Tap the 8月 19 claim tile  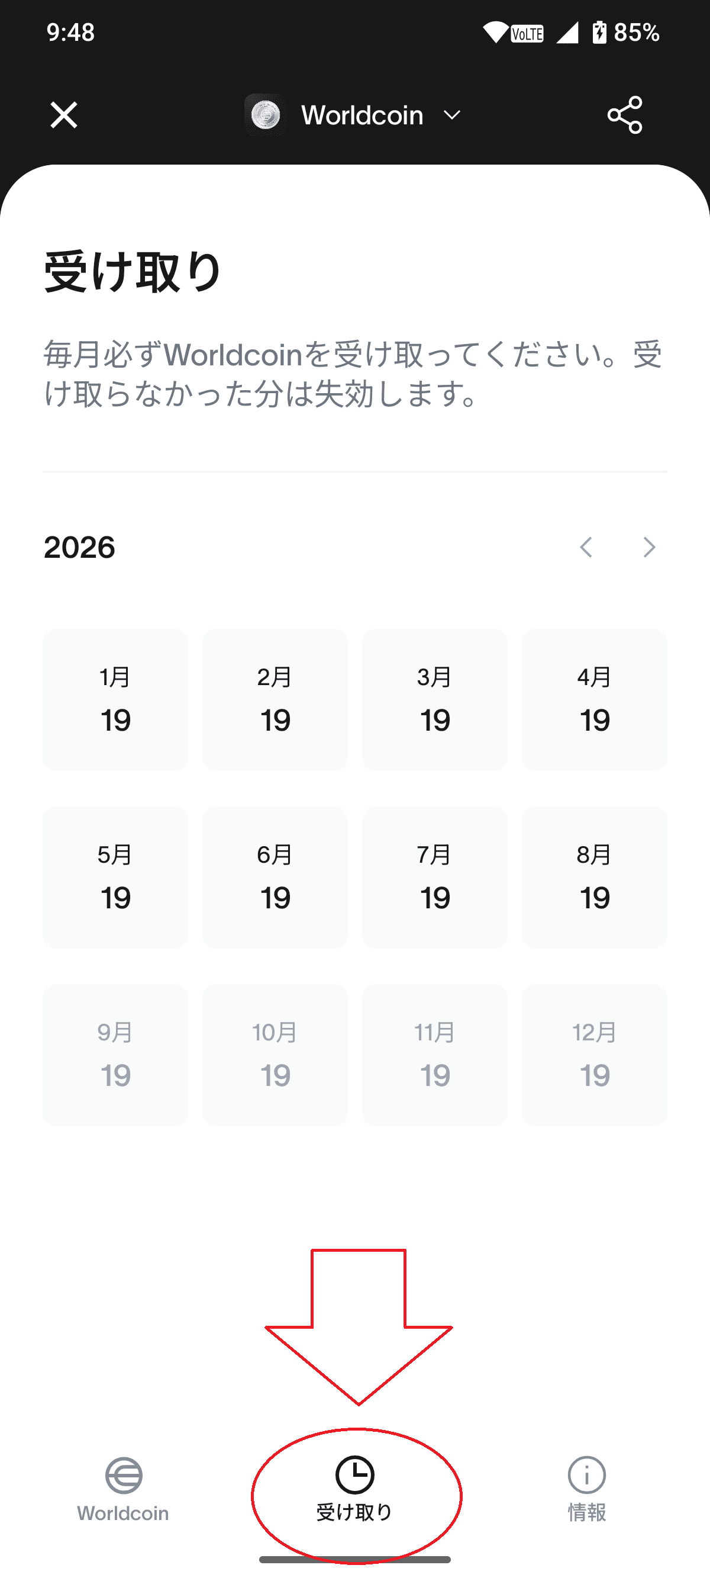tap(594, 877)
